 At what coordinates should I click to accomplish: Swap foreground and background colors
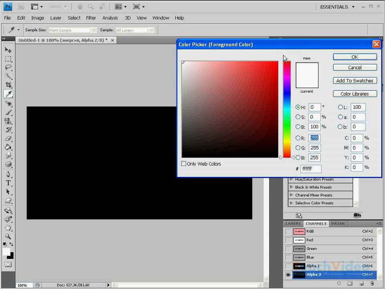pyautogui.click(x=11, y=244)
